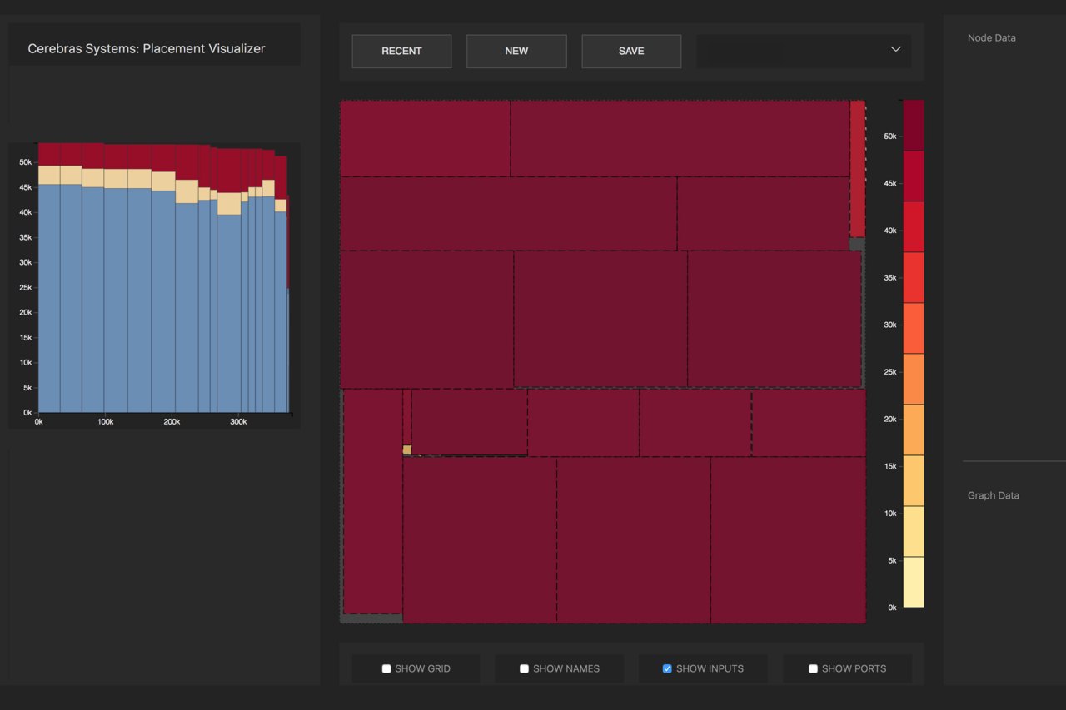
Task: Open the Graph Data panel
Action: tap(993, 495)
